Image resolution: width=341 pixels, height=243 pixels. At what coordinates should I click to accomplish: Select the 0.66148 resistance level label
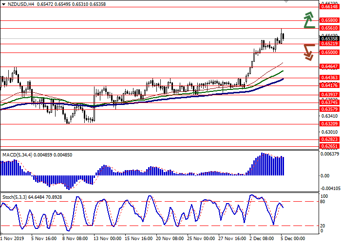pos(329,7)
